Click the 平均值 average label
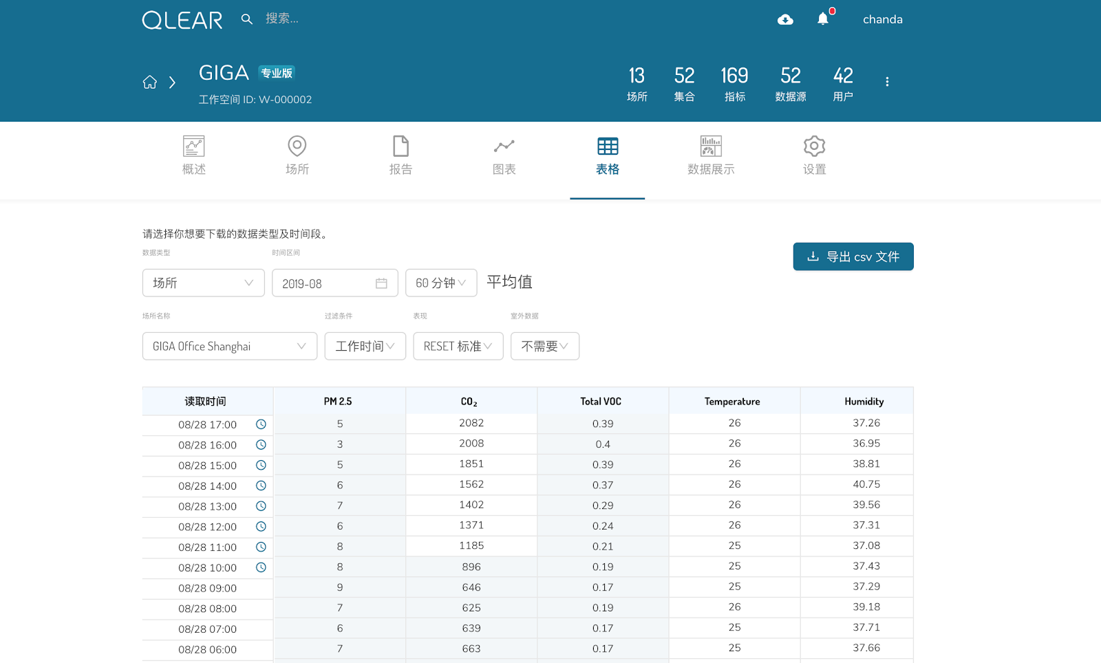This screenshot has height=663, width=1101. [x=509, y=282]
